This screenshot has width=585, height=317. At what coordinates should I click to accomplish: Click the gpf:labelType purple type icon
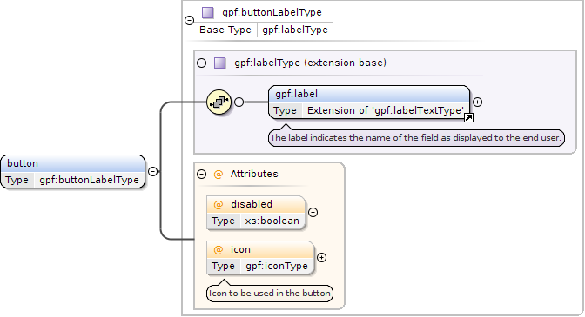(x=220, y=63)
